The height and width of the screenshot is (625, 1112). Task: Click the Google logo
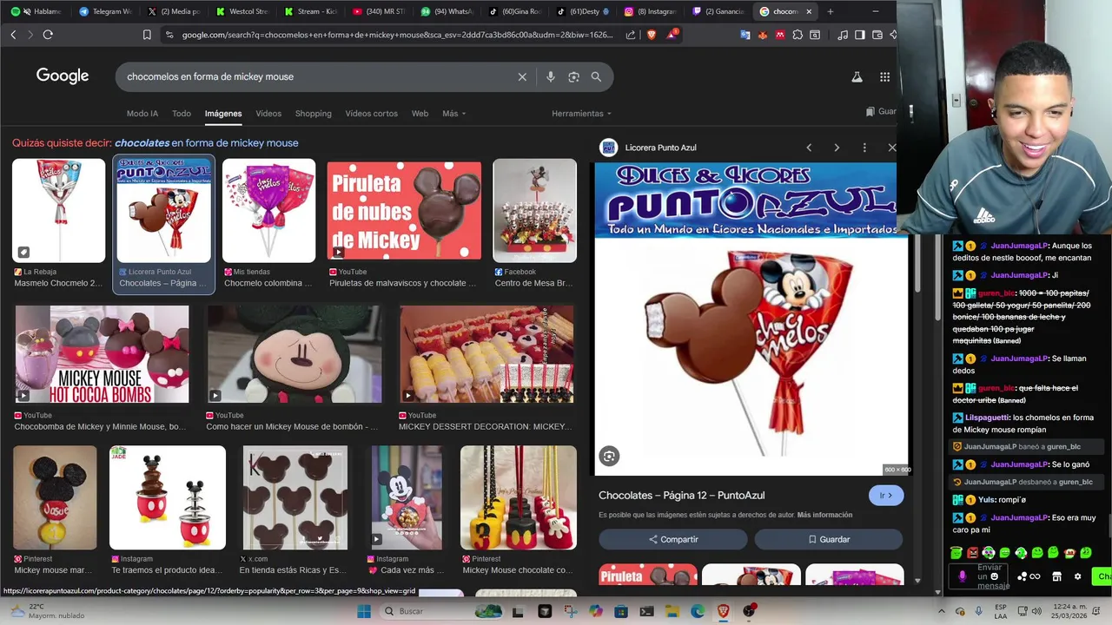(x=63, y=76)
